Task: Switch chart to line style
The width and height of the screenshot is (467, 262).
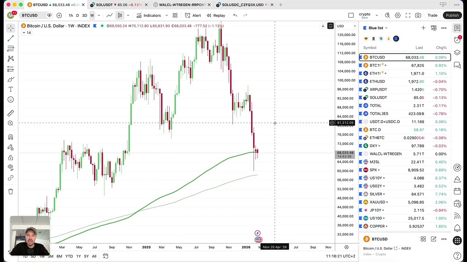Action: click(109, 15)
